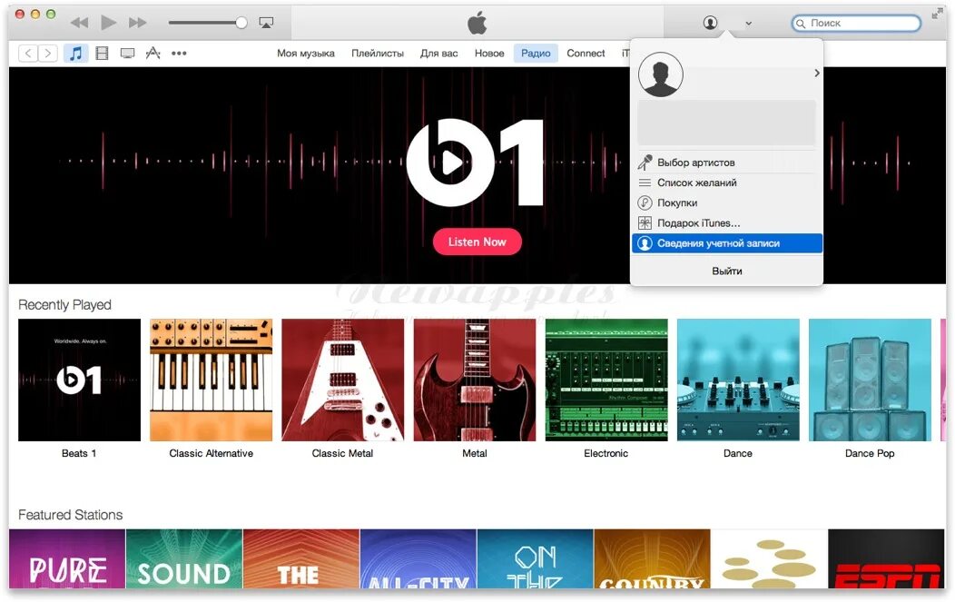This screenshot has height=602, width=955.
Task: Open the ON THE featured station tile
Action: click(535, 558)
